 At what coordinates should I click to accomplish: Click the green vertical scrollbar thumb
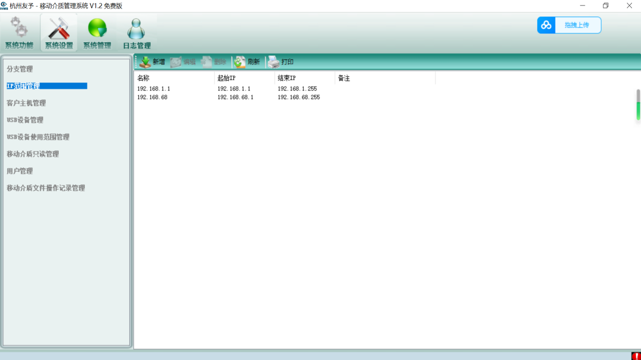[638, 110]
